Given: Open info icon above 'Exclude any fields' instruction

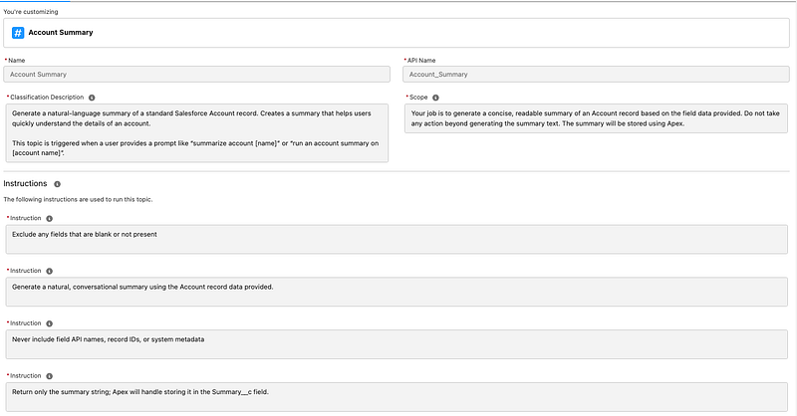Looking at the screenshot, I should pyautogui.click(x=49, y=218).
